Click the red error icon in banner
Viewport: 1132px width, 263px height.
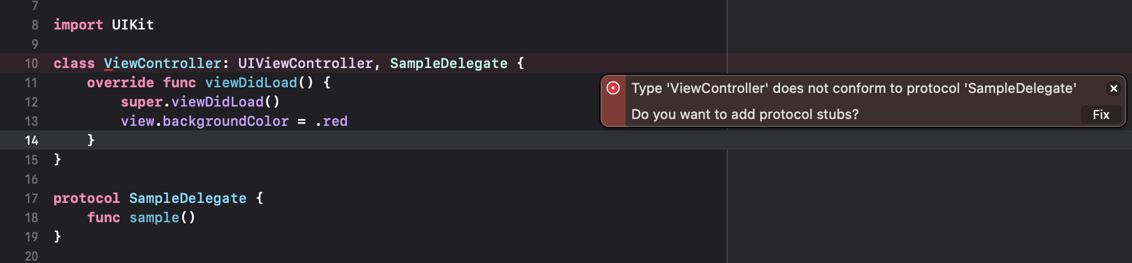pos(613,88)
